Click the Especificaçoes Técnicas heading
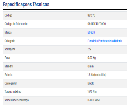This screenshot has width=127, height=107. [26, 4]
